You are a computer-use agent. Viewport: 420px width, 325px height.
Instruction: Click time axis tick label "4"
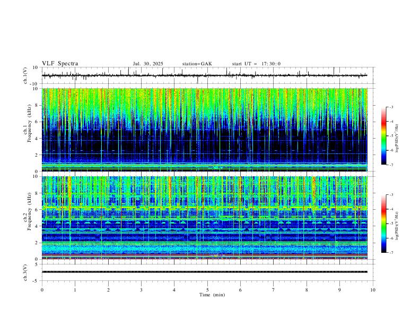[174, 290]
